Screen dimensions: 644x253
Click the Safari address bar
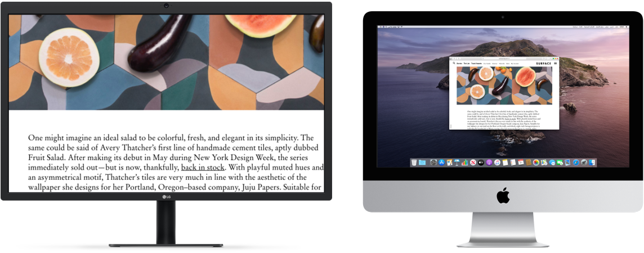pyautogui.click(x=504, y=58)
